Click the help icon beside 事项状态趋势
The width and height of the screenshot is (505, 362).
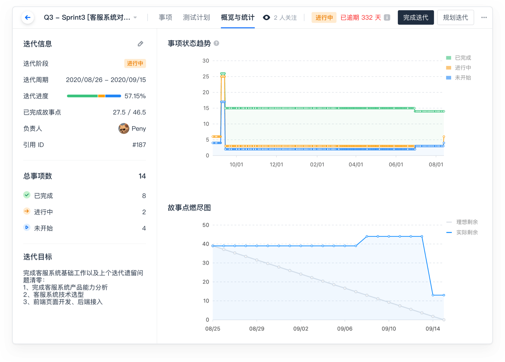(x=216, y=43)
